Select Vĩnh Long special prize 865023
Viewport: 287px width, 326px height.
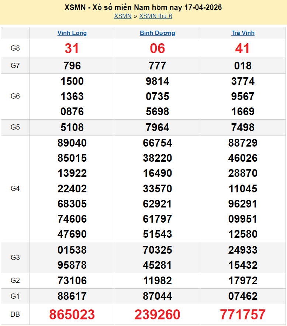[x=72, y=315]
